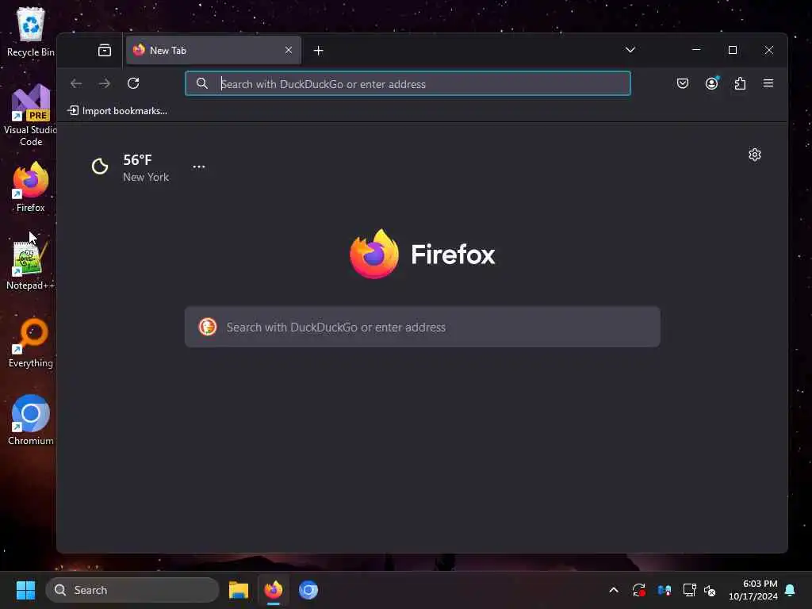Select the Firefox desktop shortcut

(x=31, y=187)
